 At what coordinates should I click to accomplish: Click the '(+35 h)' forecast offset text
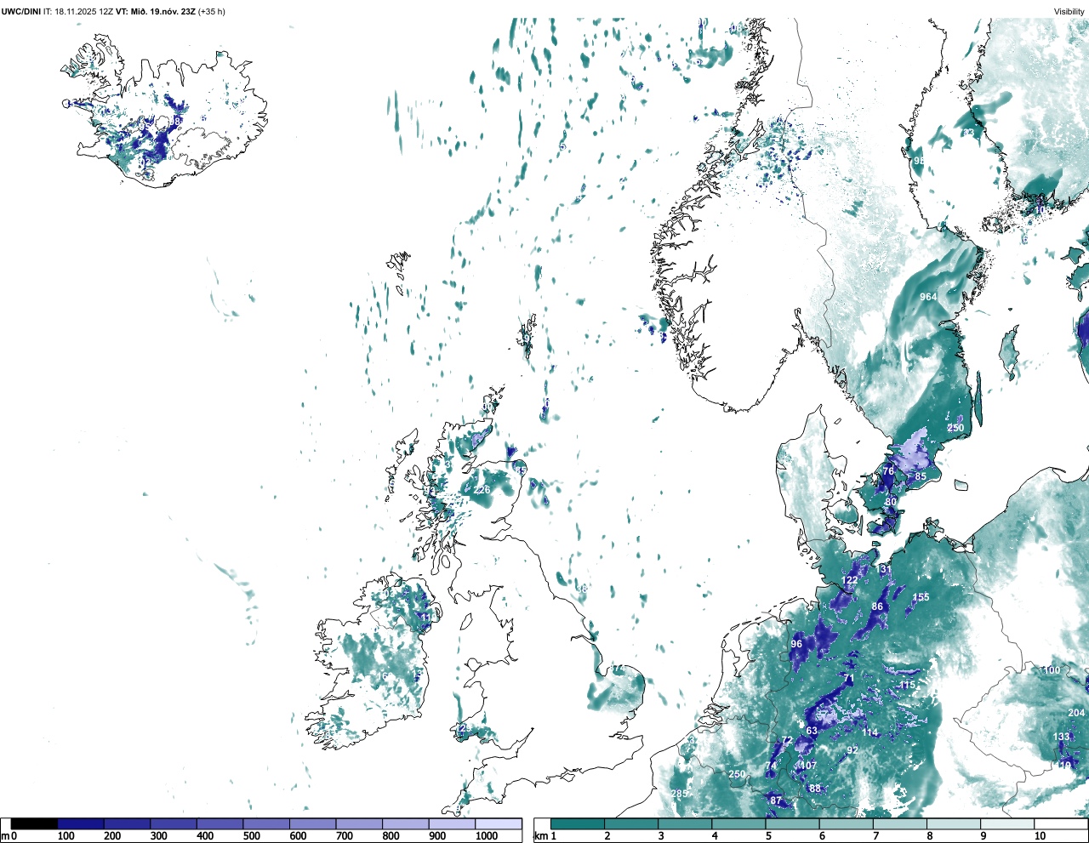tap(212, 11)
